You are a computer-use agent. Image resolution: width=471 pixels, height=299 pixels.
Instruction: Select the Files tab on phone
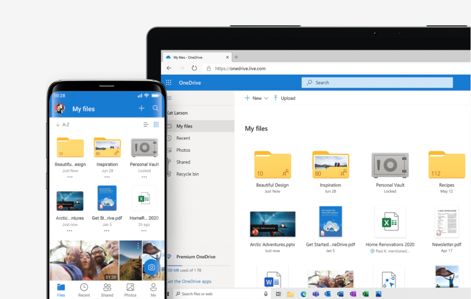pyautogui.click(x=61, y=290)
